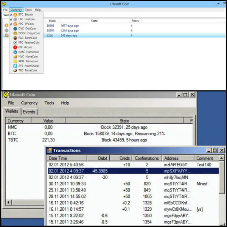Click the NovaCoin icon in currency menu
The height and width of the screenshot is (227, 227).
(15, 57)
